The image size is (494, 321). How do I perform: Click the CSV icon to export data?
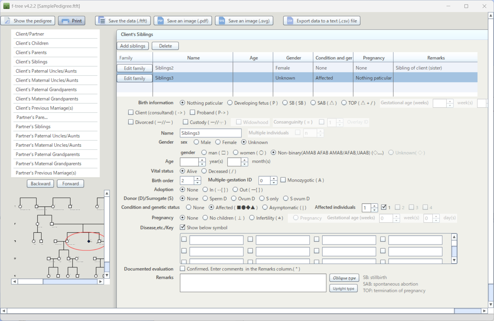point(290,21)
